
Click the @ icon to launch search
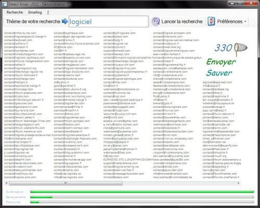[x=155, y=21]
